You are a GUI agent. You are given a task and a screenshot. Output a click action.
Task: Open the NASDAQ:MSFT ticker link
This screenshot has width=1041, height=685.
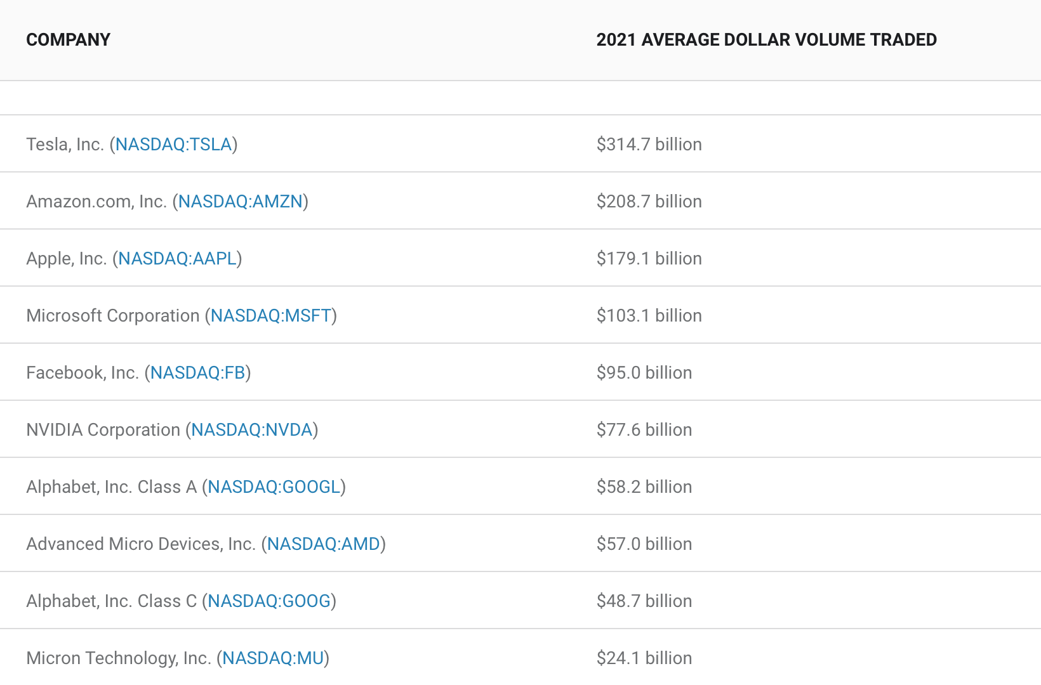271,316
